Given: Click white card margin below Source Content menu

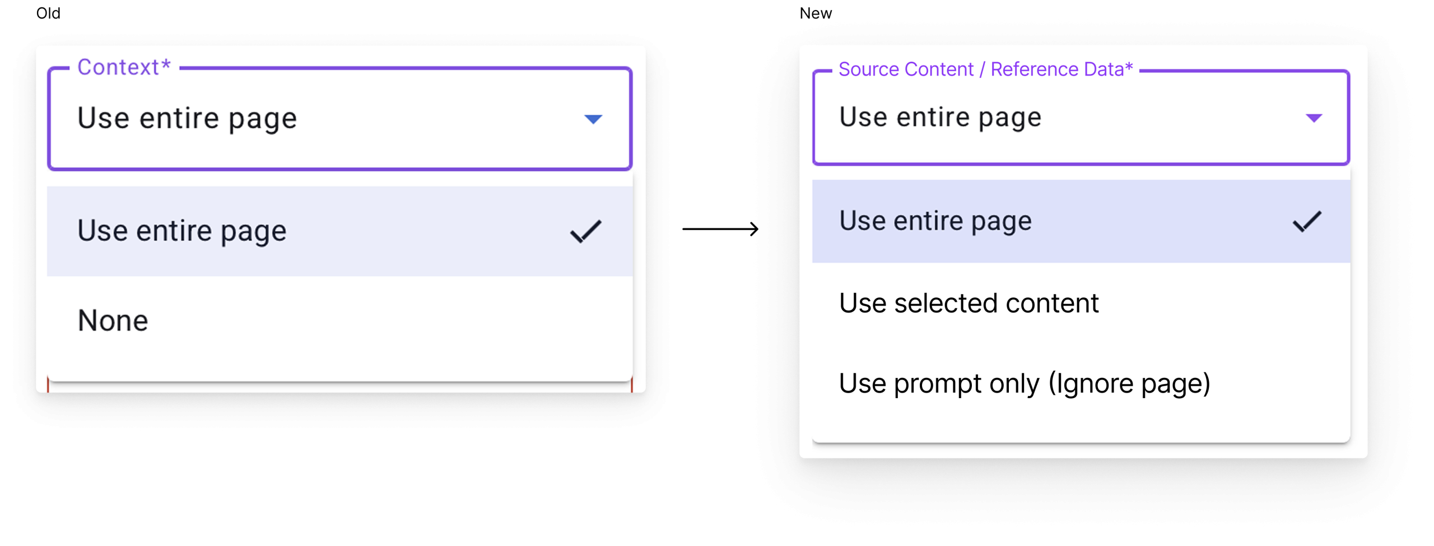Looking at the screenshot, I should (1082, 450).
